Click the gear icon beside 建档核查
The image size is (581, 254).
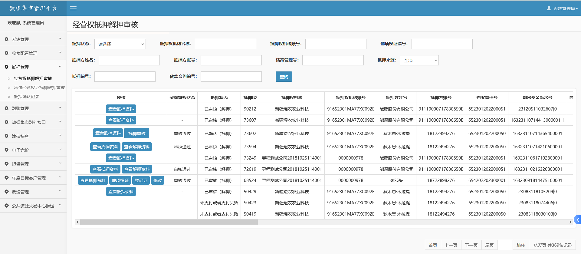pyautogui.click(x=7, y=136)
